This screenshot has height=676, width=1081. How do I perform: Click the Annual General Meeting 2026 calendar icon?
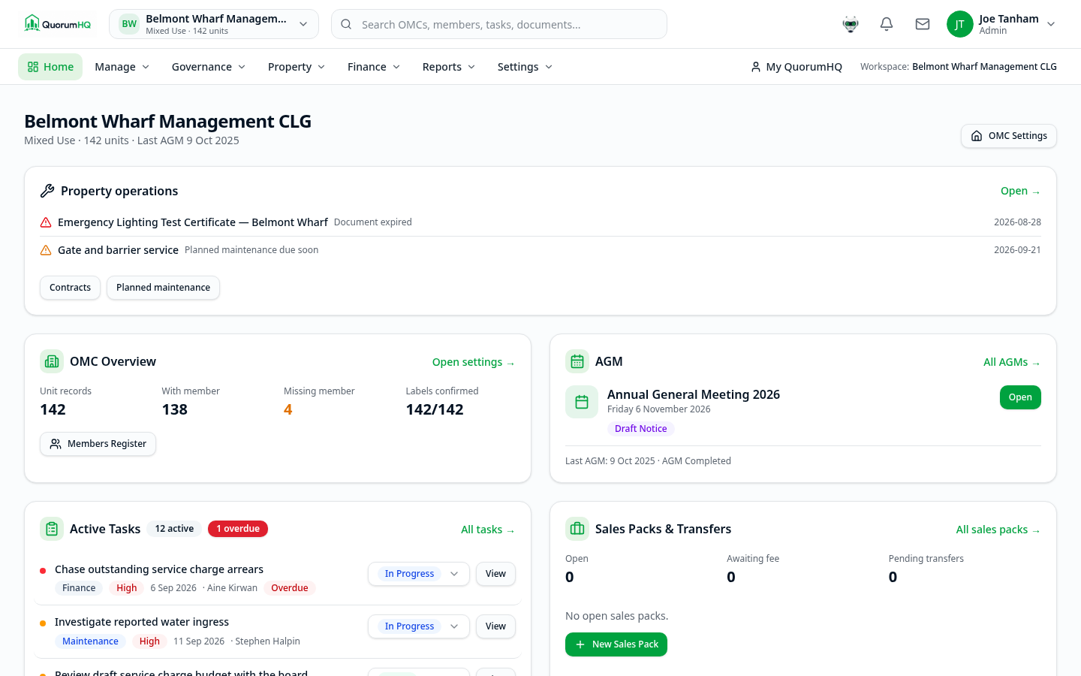[582, 402]
